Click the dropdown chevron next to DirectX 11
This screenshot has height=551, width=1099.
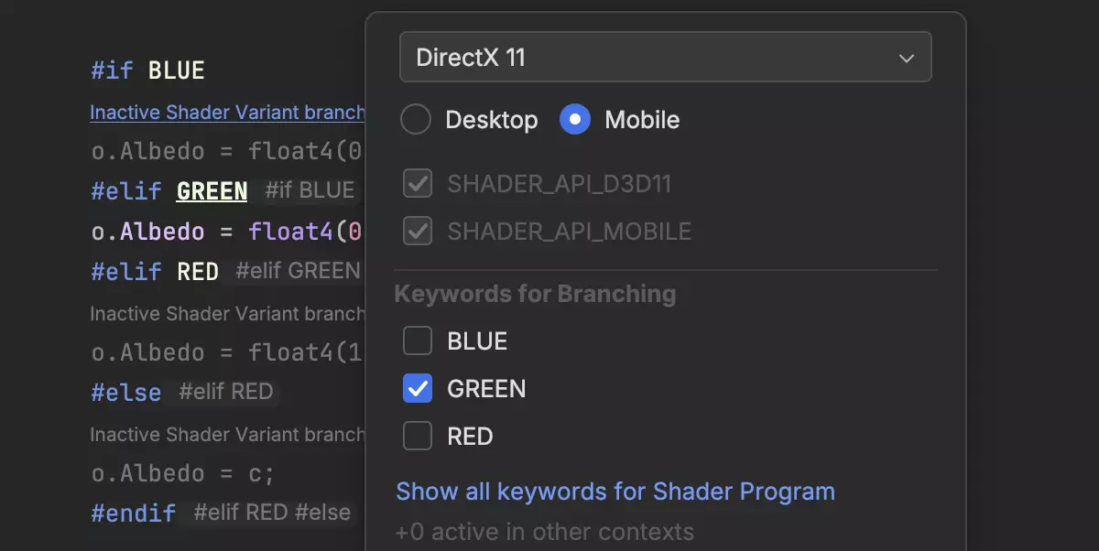pos(907,57)
